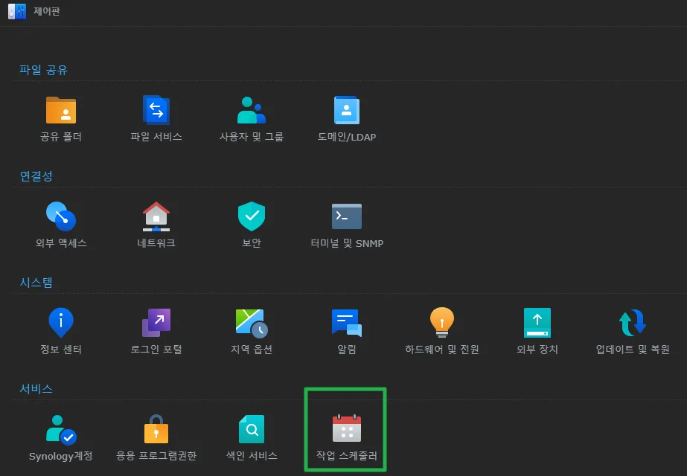Open 외부 액세스 external access

click(61, 216)
